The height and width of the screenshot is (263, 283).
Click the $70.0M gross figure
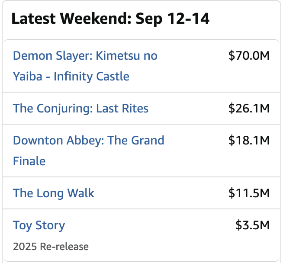tap(249, 56)
